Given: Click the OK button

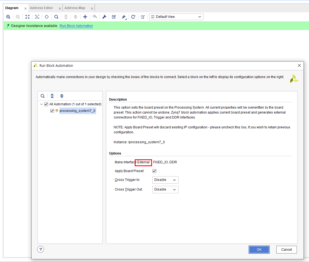Looking at the screenshot, I should 259,250.
